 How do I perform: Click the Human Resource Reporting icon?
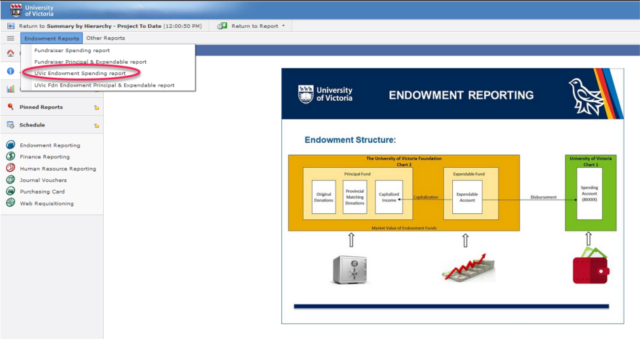point(11,168)
